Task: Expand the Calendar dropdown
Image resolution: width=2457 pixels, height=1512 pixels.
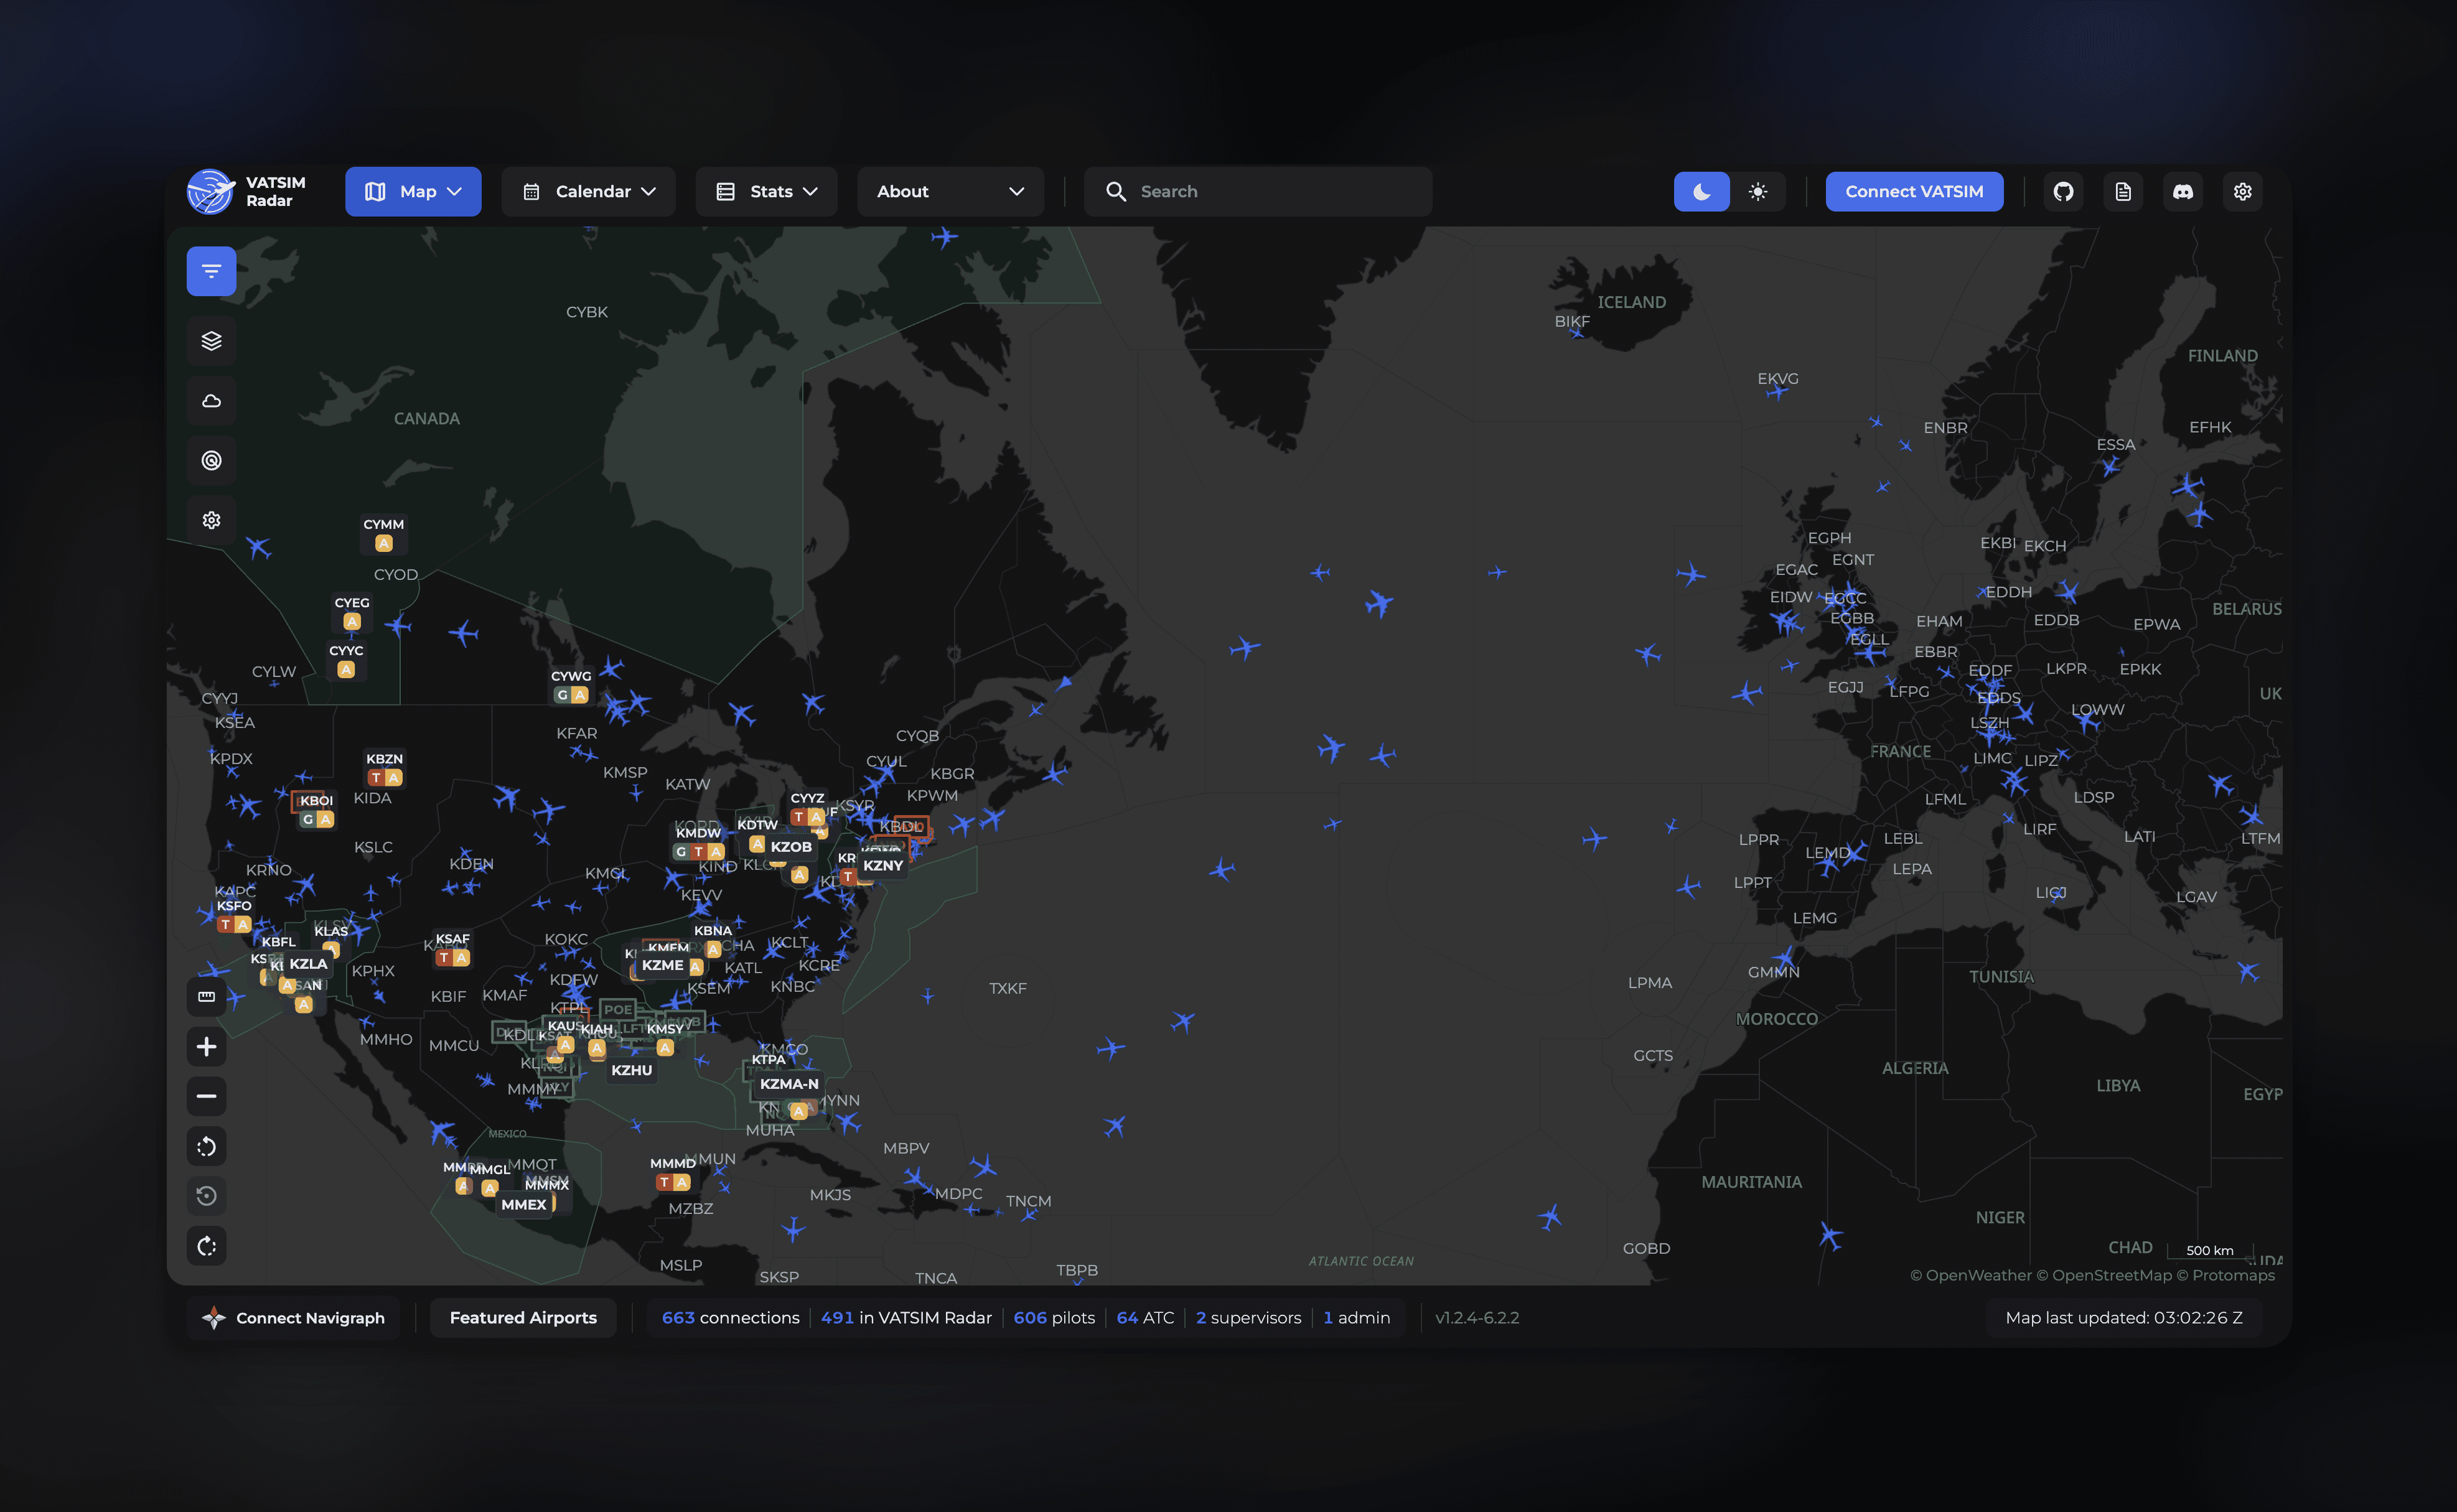Action: [x=588, y=191]
